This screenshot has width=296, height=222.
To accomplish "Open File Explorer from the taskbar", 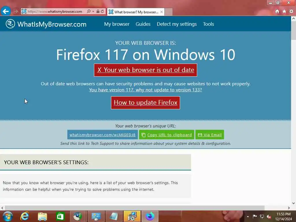I will pos(42,216).
